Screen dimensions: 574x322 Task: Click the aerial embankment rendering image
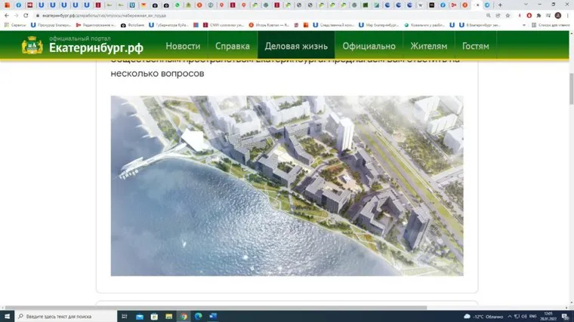click(287, 186)
